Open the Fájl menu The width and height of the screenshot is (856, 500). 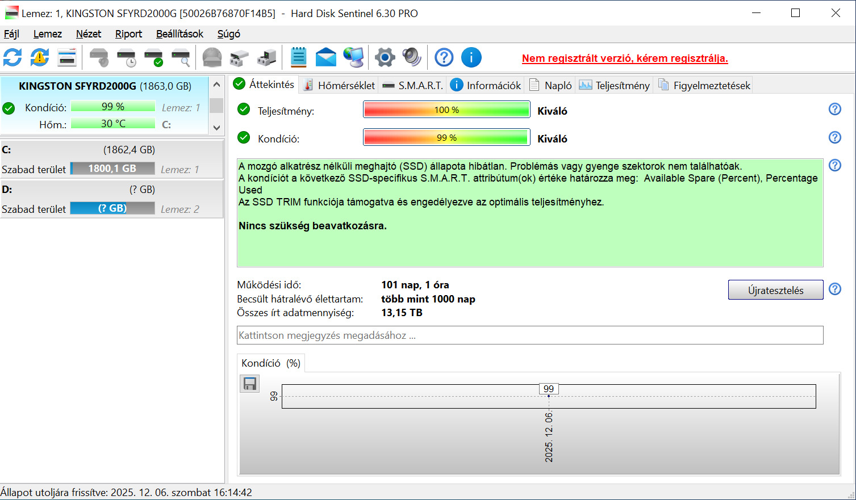(x=11, y=34)
